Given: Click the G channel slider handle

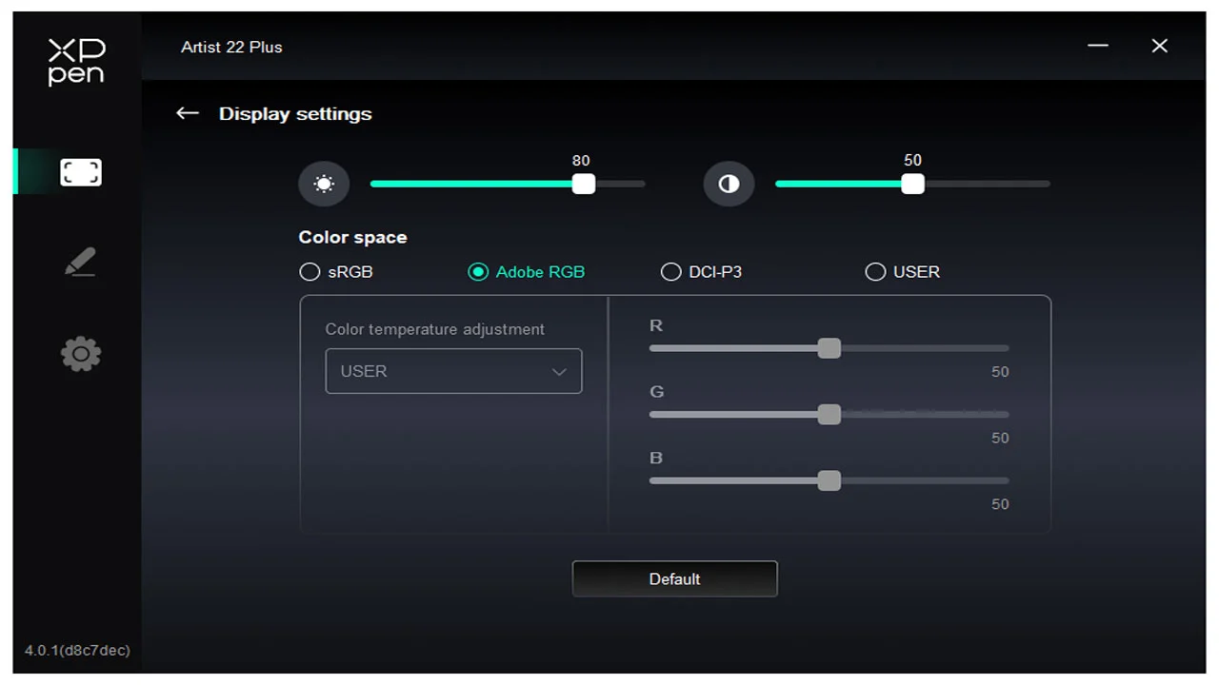Looking at the screenshot, I should (829, 415).
